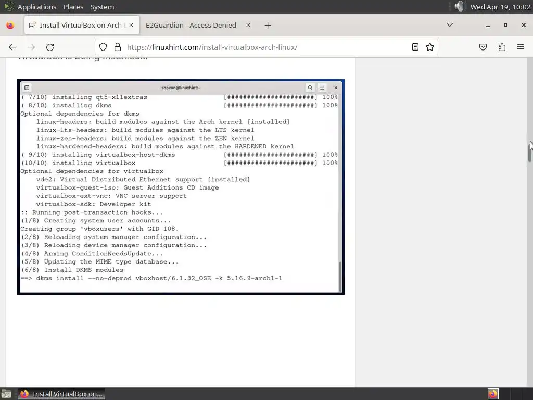
Task: Click Firefox logo in the tab bar
Action: [10, 25]
